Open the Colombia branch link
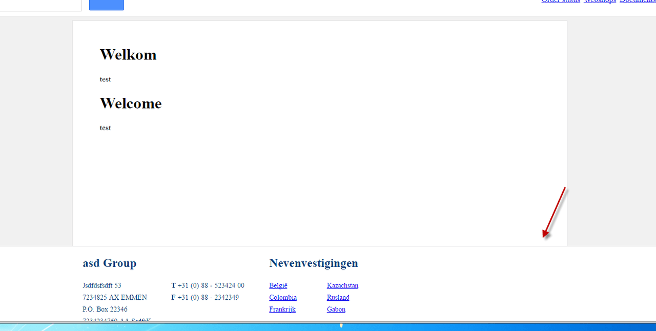This screenshot has height=331, width=656. tap(283, 297)
